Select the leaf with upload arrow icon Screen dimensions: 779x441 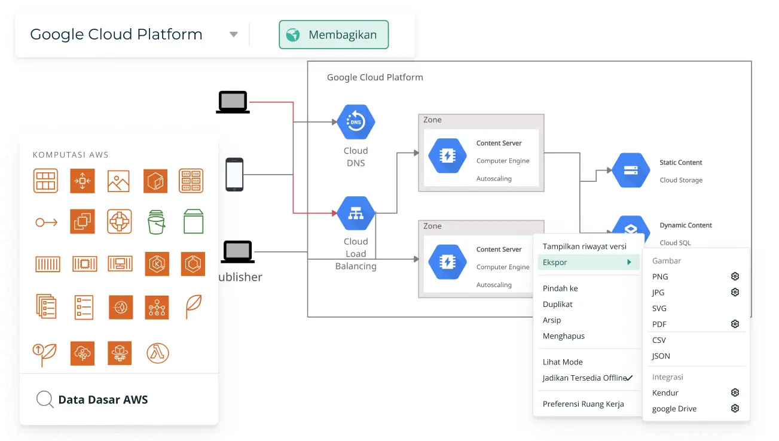45,354
